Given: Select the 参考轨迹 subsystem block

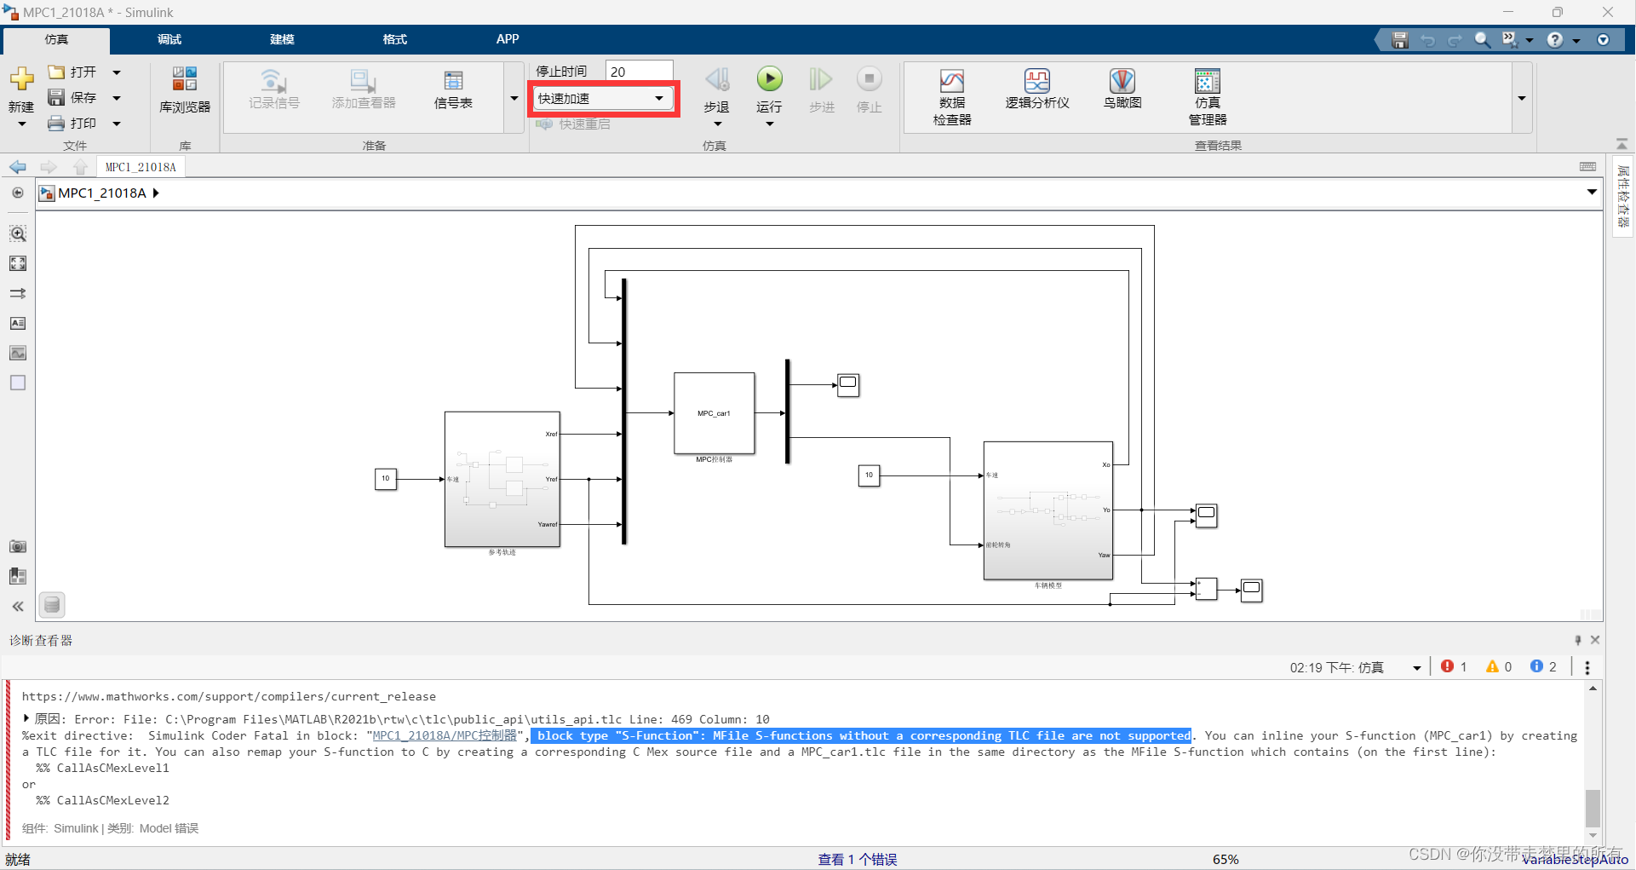Looking at the screenshot, I should click(502, 479).
